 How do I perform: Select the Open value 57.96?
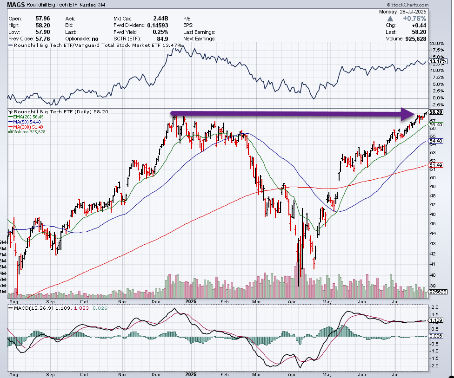pos(43,19)
